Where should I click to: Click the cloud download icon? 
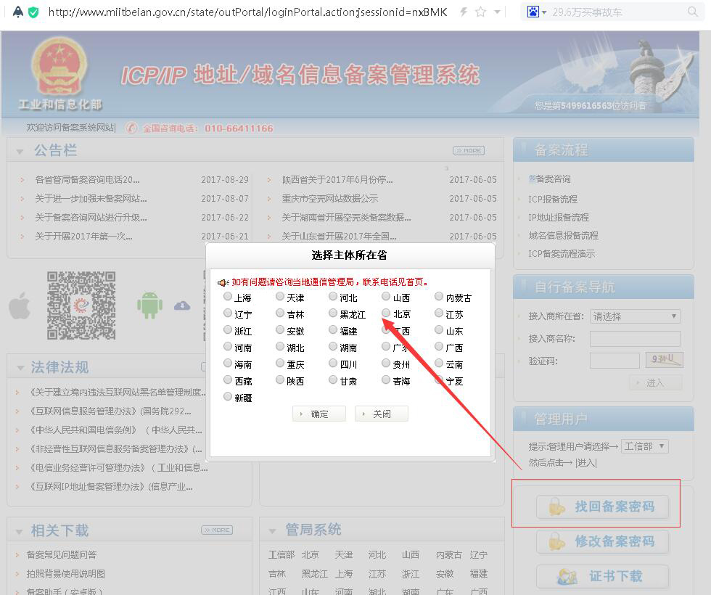[x=182, y=305]
